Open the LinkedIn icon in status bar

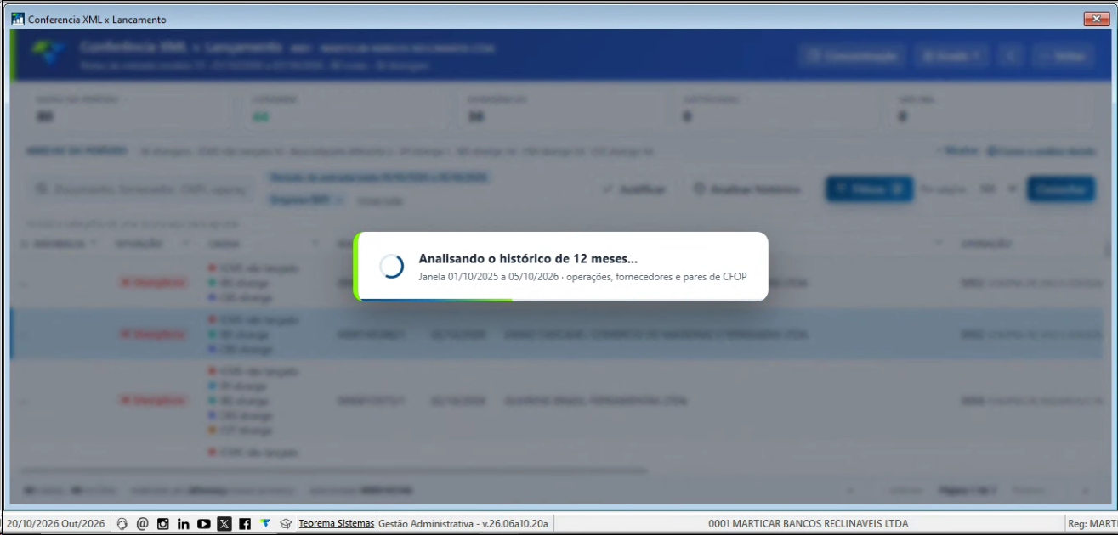[x=184, y=524]
